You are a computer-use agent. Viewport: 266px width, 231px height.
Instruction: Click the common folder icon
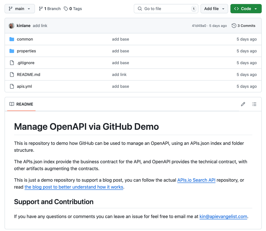pyautogui.click(x=12, y=39)
